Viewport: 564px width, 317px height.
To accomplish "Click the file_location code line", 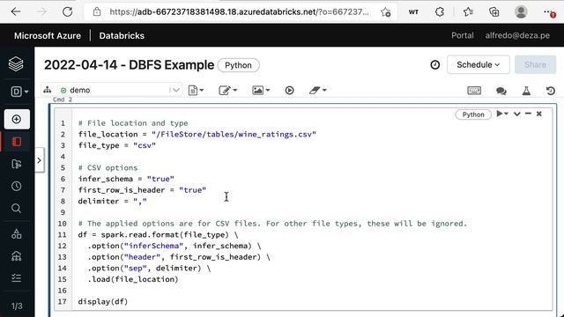I will (197, 135).
